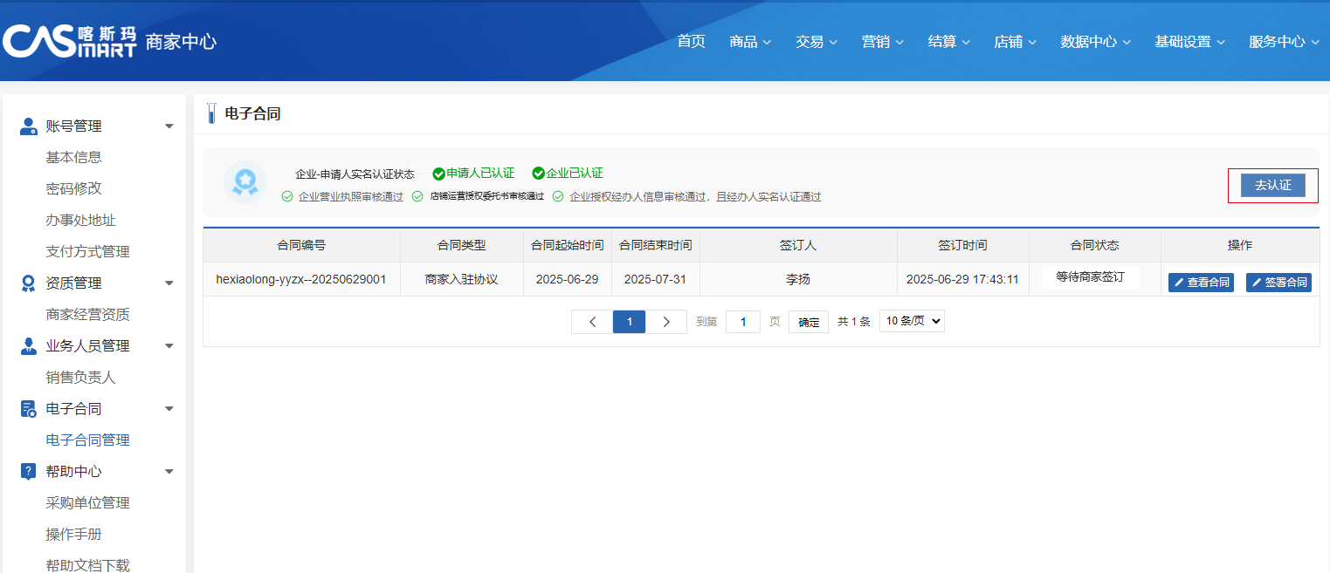Open the 首页 menu item
The height and width of the screenshot is (573, 1330).
point(691,42)
